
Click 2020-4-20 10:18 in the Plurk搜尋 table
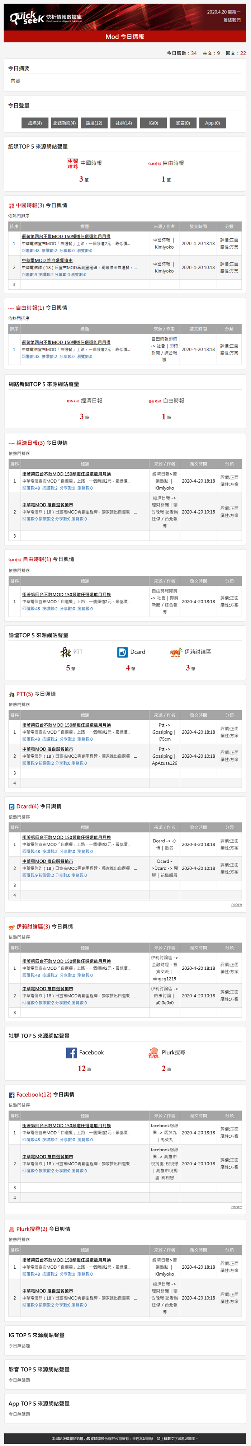click(198, 1298)
